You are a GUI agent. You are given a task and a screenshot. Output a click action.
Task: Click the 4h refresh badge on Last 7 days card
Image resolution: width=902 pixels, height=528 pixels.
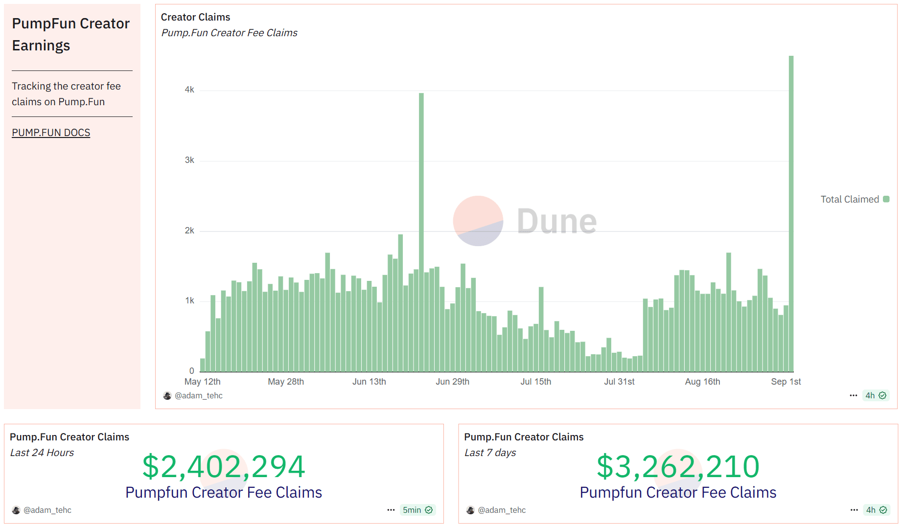tap(877, 510)
